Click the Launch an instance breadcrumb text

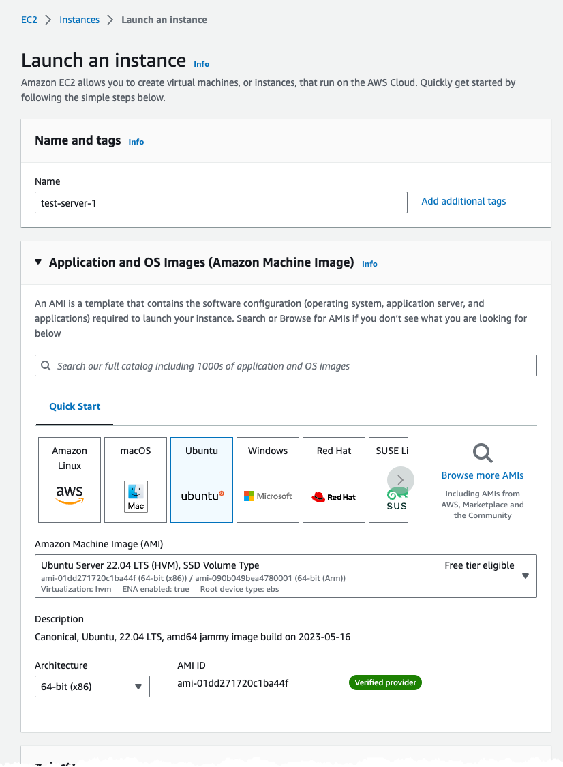click(x=164, y=20)
